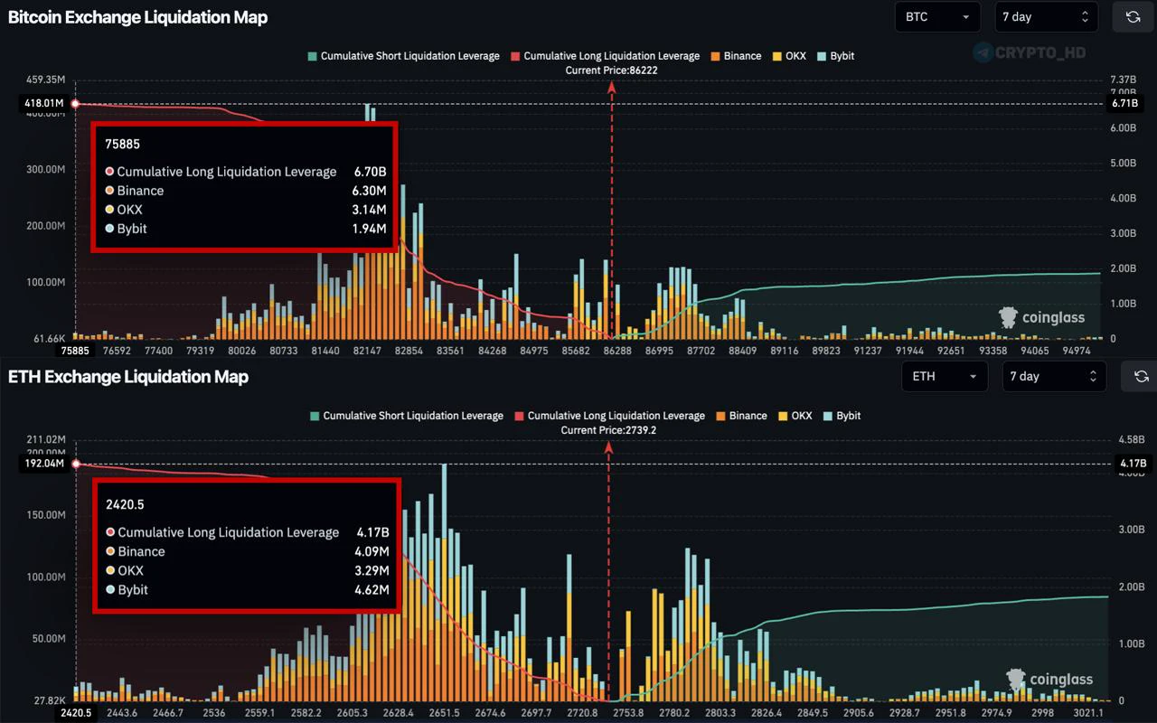Change the Bitcoin 7 day range selector
This screenshot has width=1157, height=723.
tap(1046, 16)
